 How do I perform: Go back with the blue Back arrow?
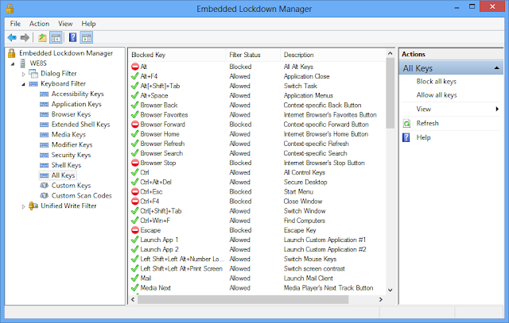tap(12, 37)
